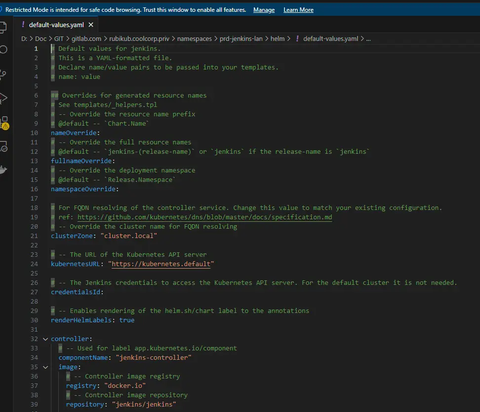Collapse the controller section fold arrow
This screenshot has width=480, height=412.
pyautogui.click(x=45, y=339)
